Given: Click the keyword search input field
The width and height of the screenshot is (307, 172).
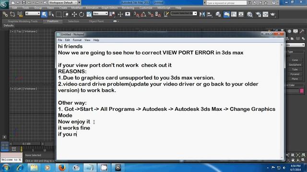Looking at the screenshot, I should 226,3.
